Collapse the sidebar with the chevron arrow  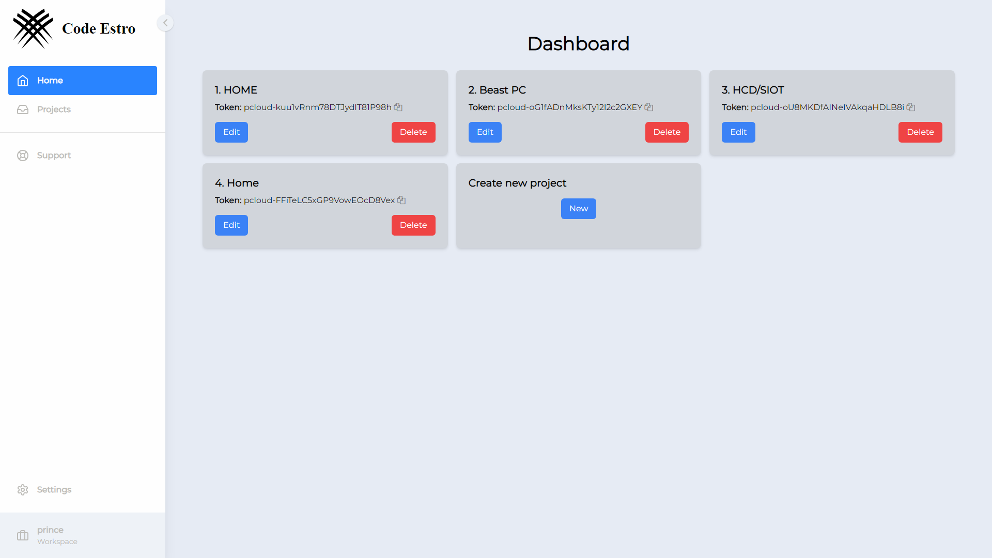(x=165, y=23)
